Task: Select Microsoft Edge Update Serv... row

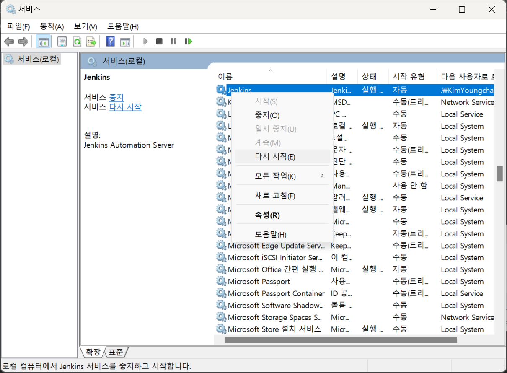Action: coord(354,246)
